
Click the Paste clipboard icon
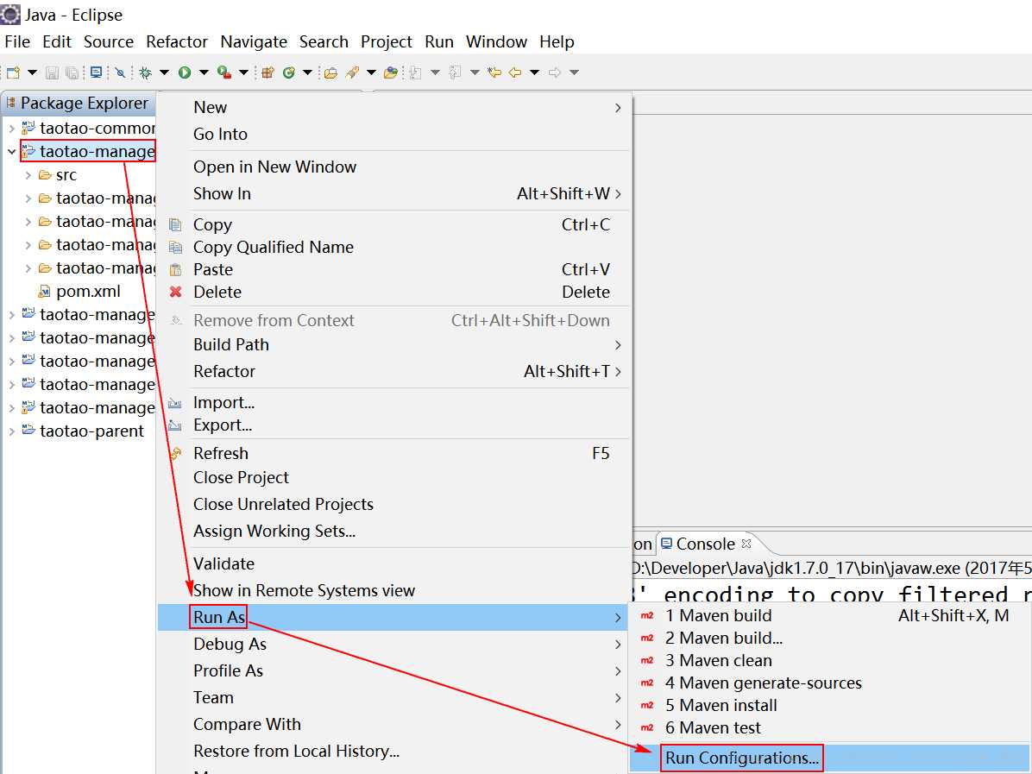point(176,270)
